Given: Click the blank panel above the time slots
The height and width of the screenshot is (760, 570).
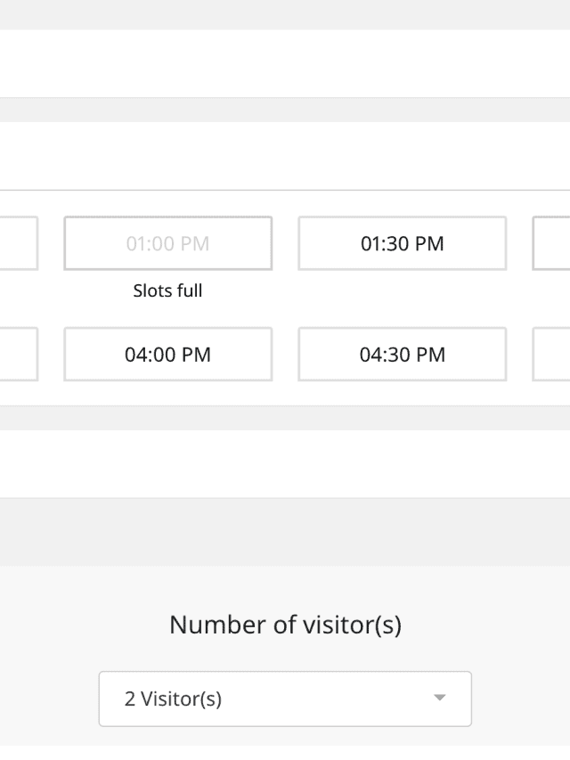Looking at the screenshot, I should pyautogui.click(x=285, y=156).
